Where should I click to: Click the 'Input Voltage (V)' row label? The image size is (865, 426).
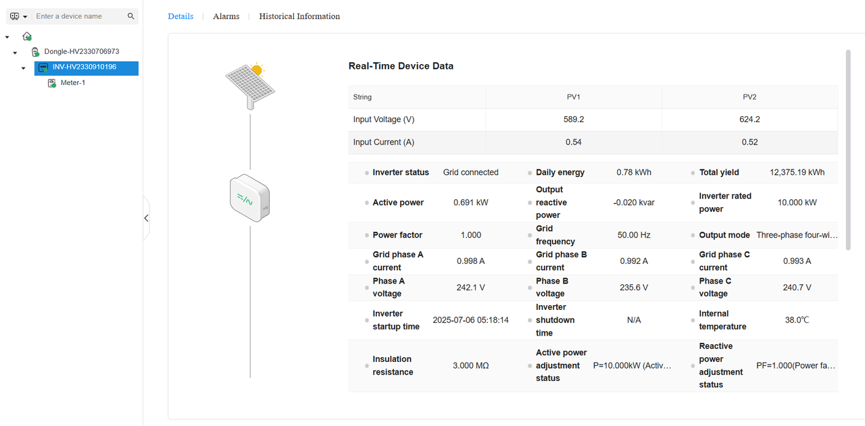tap(383, 119)
